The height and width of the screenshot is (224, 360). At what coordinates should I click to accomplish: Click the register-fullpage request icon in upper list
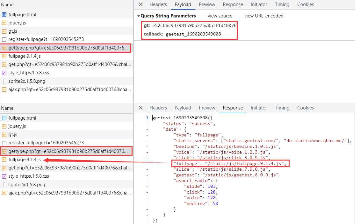coord(4,40)
